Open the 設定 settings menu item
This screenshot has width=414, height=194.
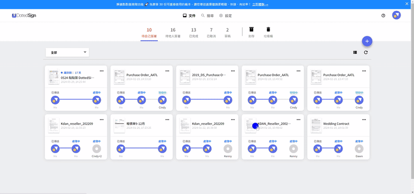[x=226, y=16]
